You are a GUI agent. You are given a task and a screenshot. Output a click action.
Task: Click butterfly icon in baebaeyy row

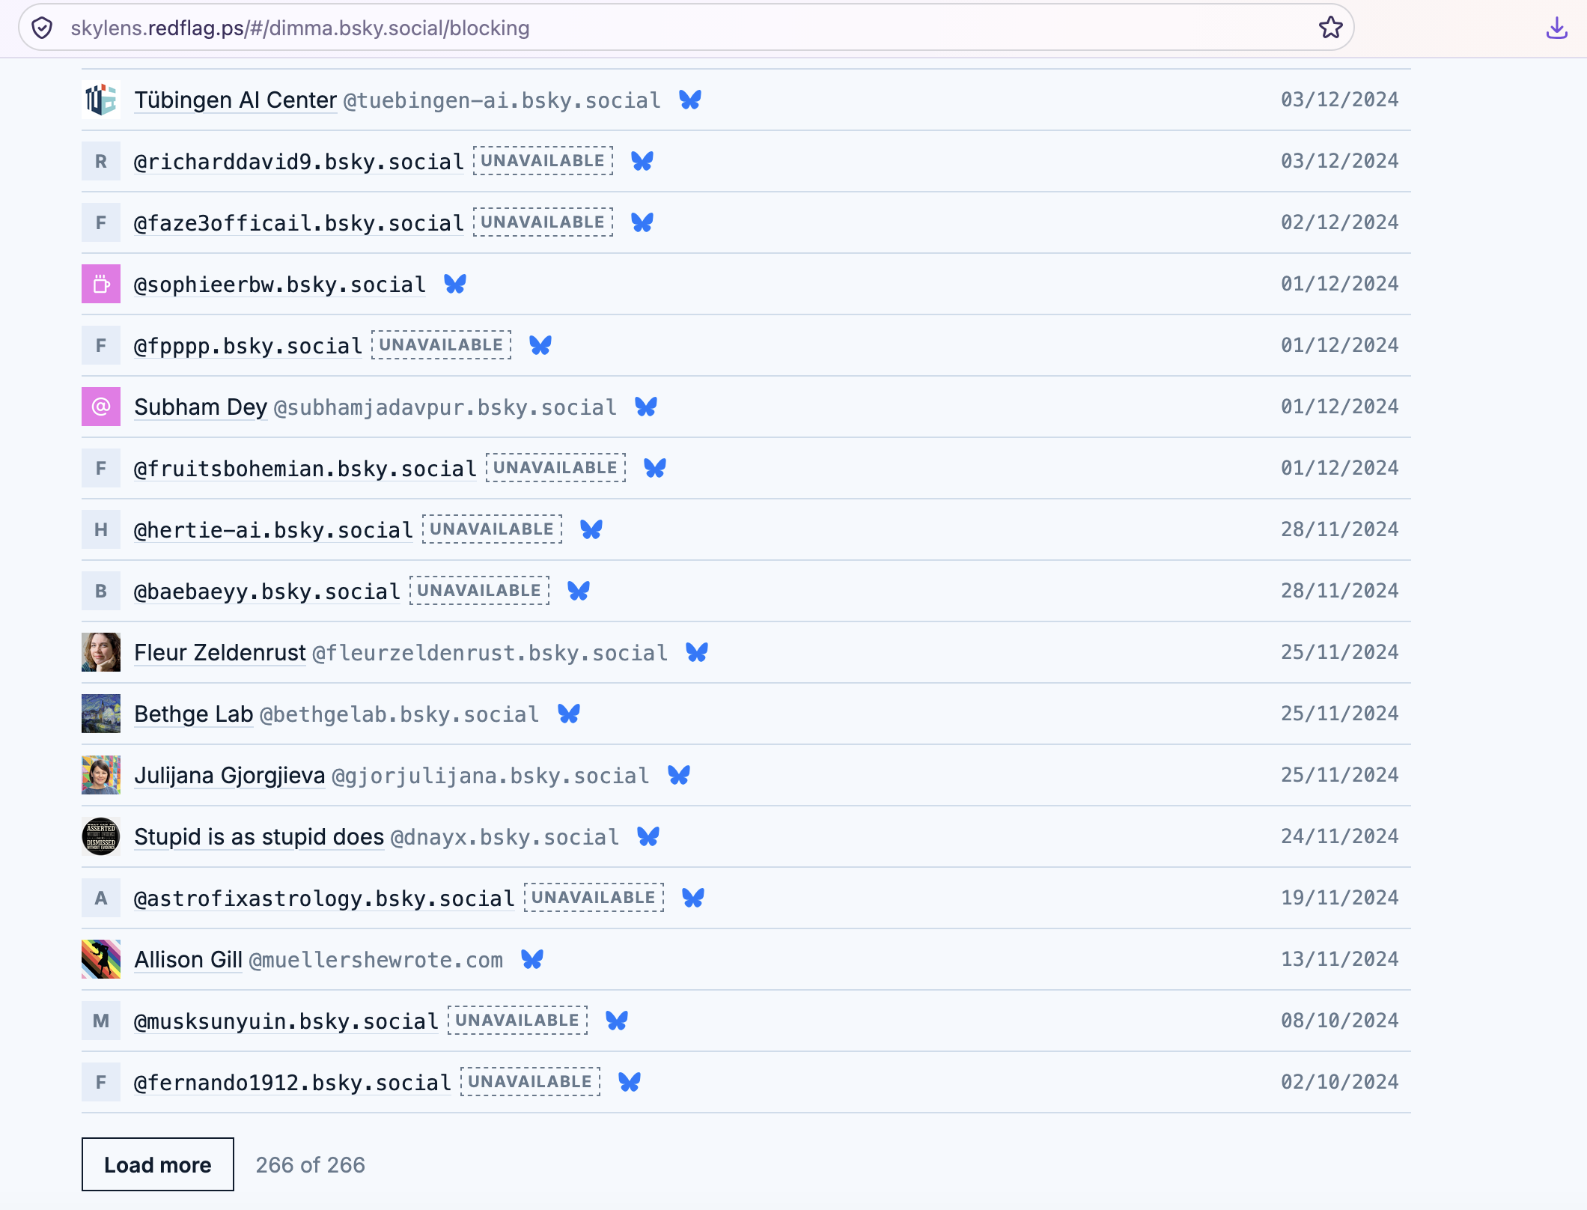click(x=579, y=591)
